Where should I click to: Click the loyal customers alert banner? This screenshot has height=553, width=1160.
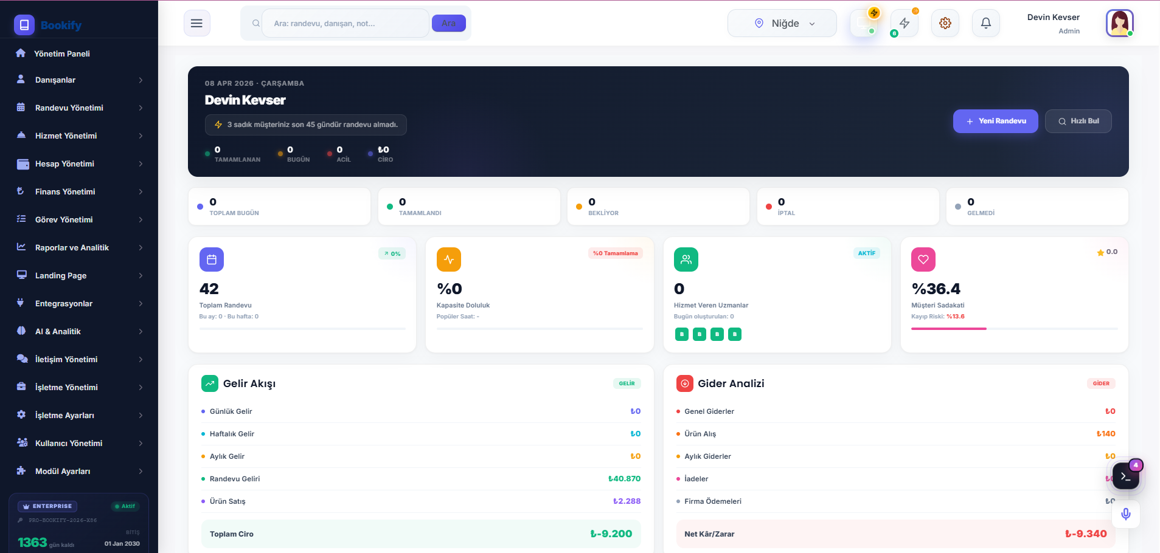tap(305, 125)
